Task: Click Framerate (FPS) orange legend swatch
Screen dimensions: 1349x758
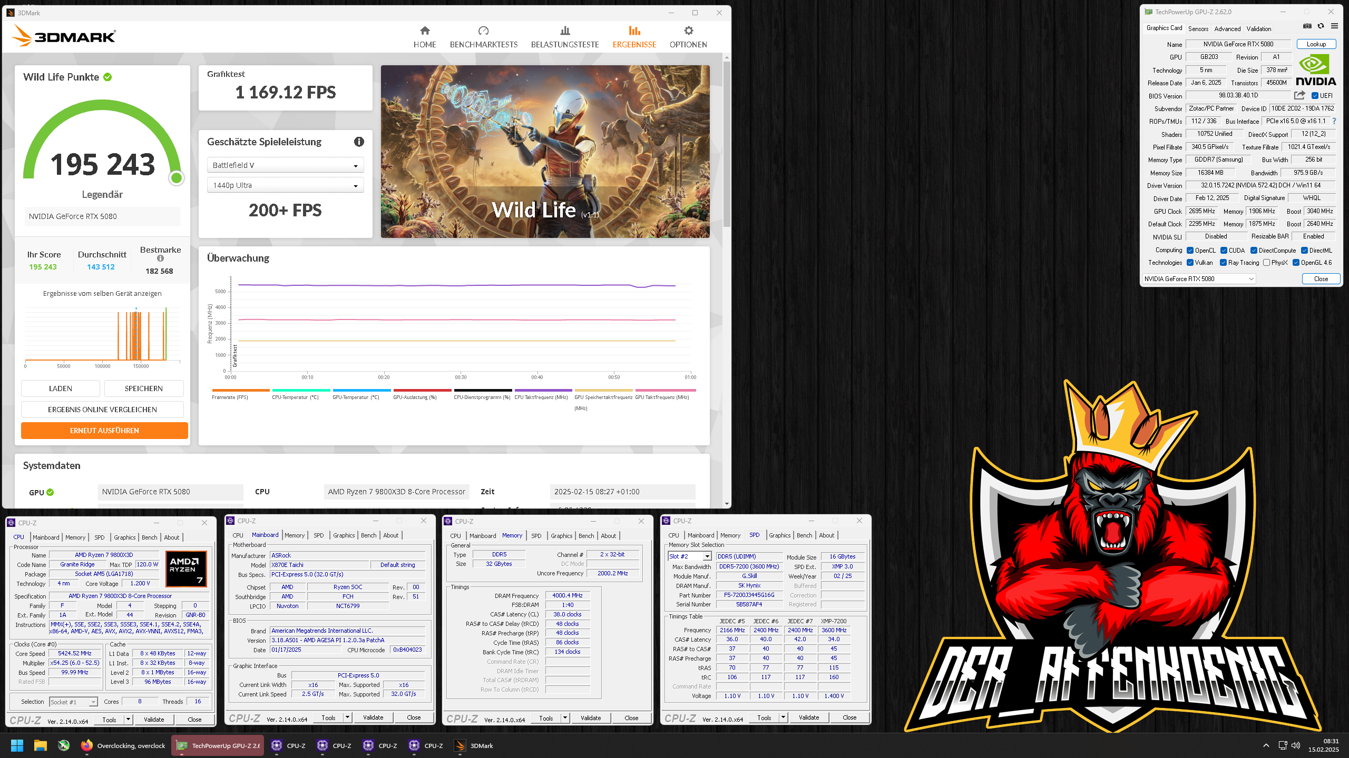Action: pyautogui.click(x=240, y=390)
